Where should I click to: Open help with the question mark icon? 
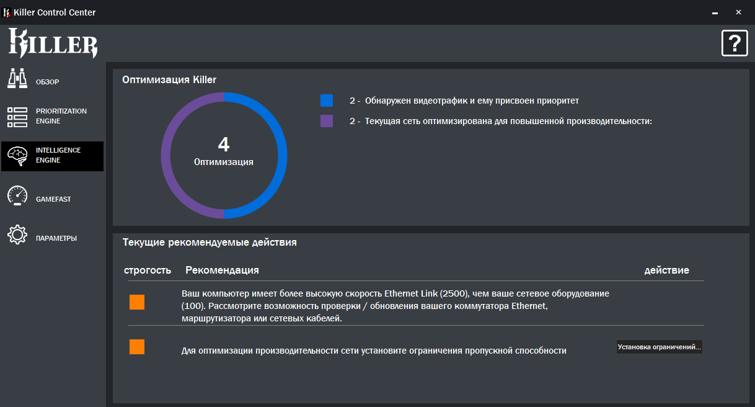pyautogui.click(x=735, y=43)
